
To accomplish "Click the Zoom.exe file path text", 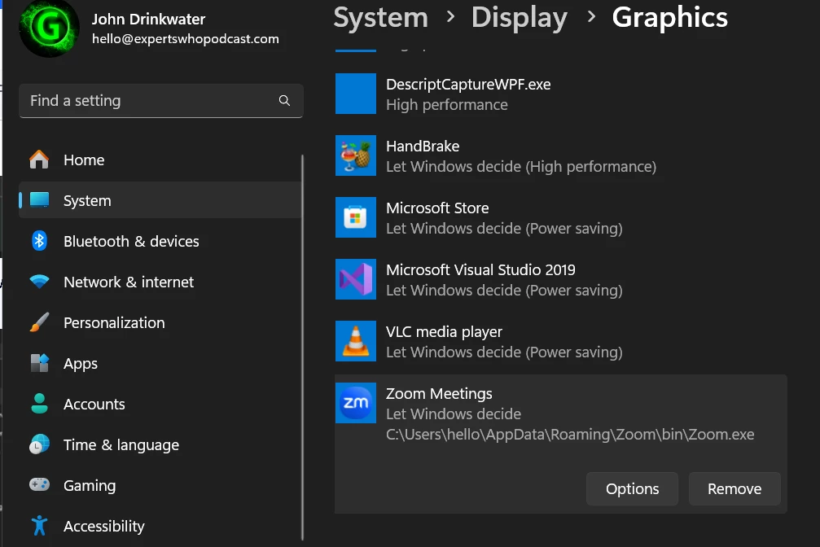I will tap(570, 435).
